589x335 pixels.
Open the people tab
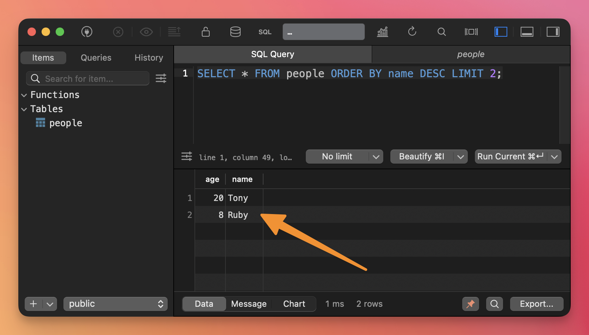pos(471,54)
